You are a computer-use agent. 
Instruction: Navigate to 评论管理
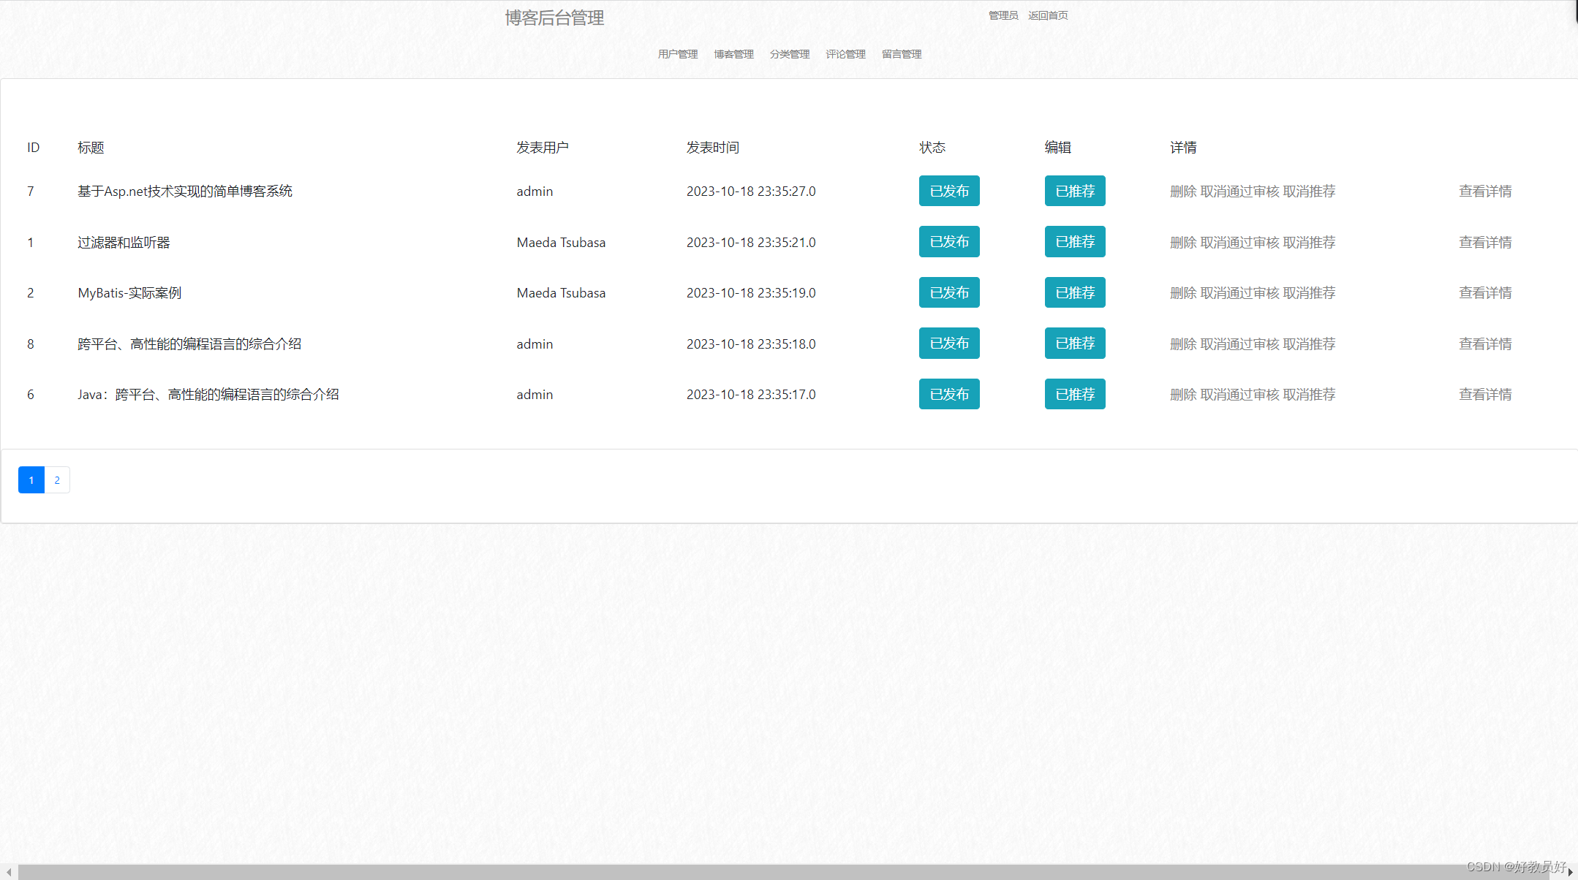tap(845, 54)
